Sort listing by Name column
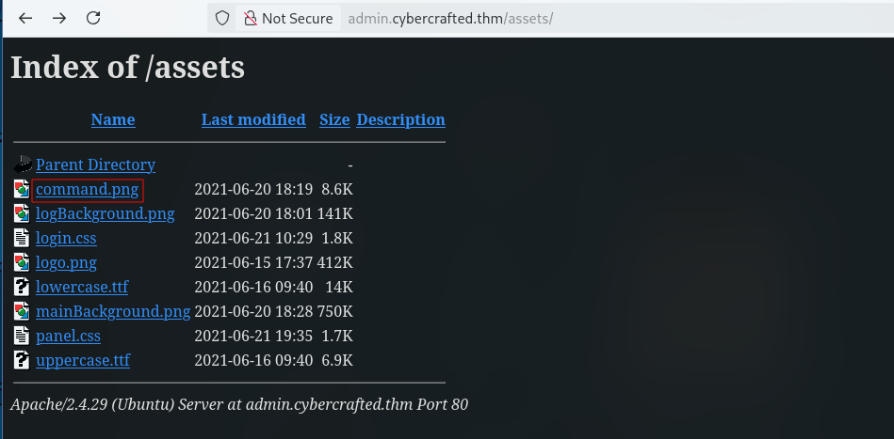The width and height of the screenshot is (894, 439). pos(113,120)
